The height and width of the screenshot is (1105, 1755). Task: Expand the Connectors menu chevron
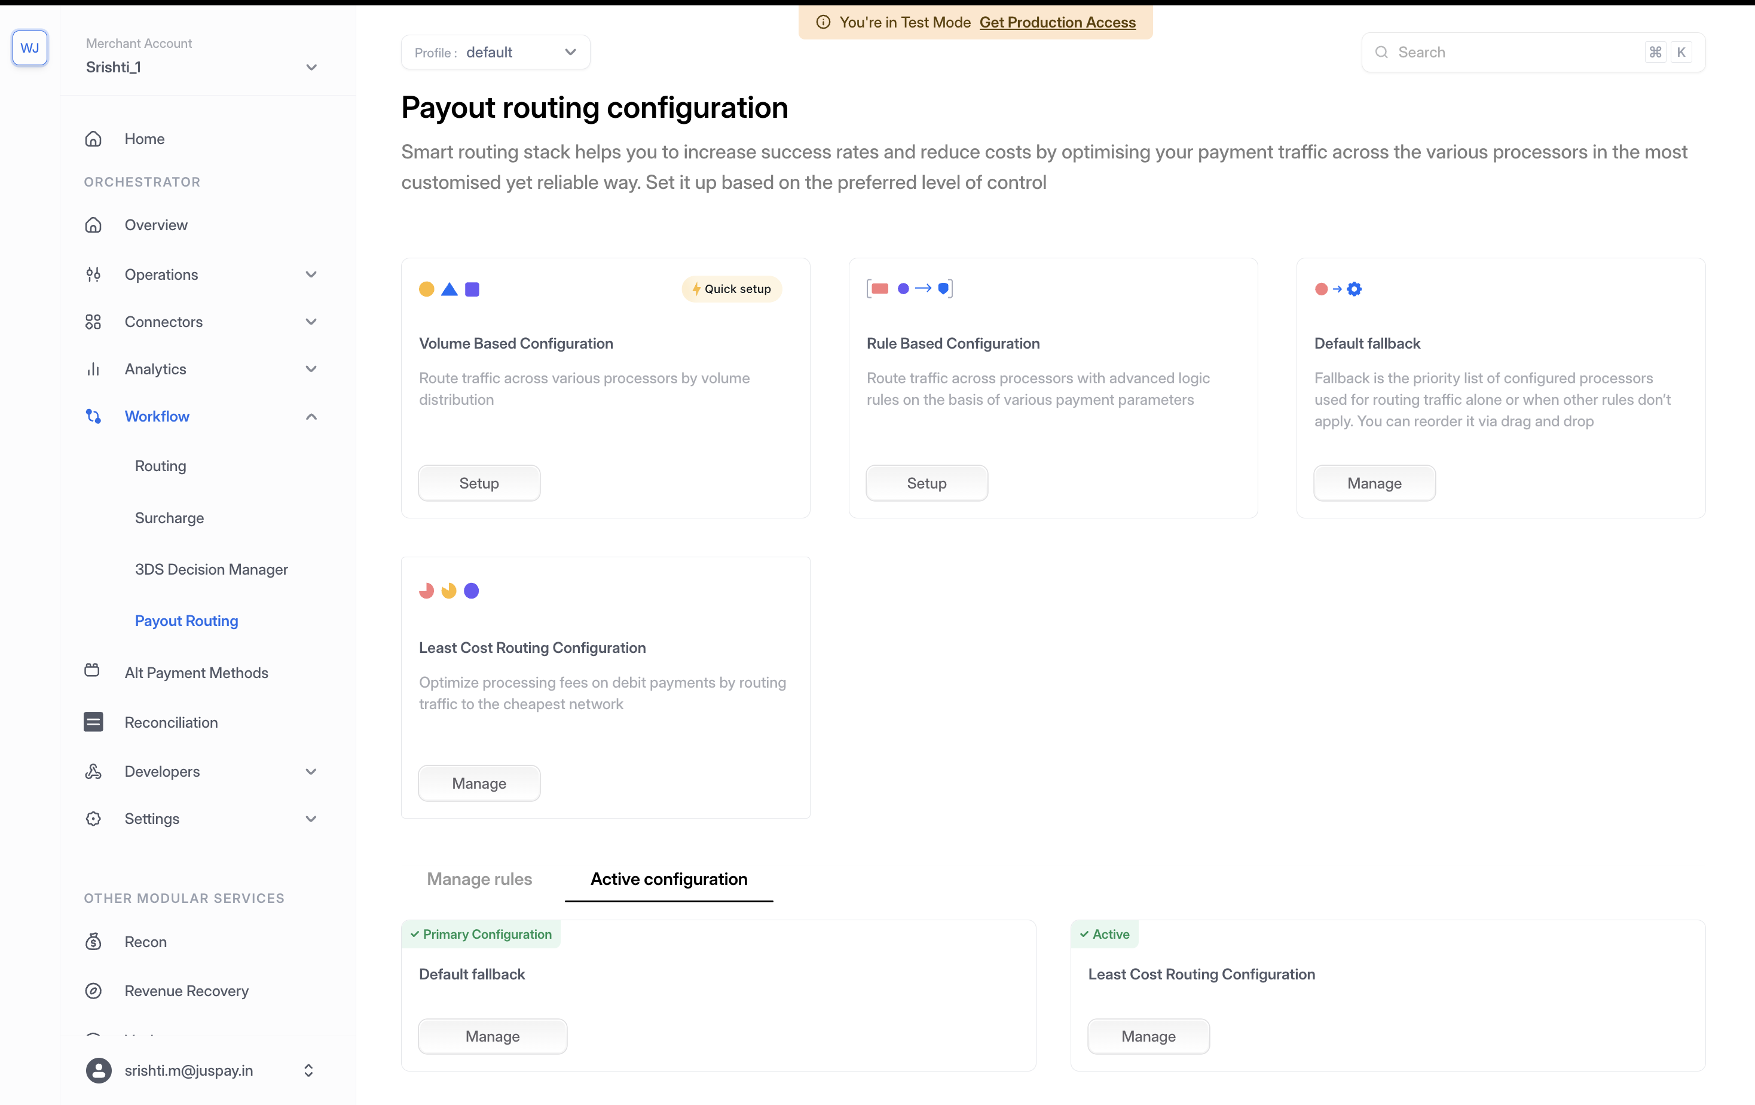coord(311,322)
